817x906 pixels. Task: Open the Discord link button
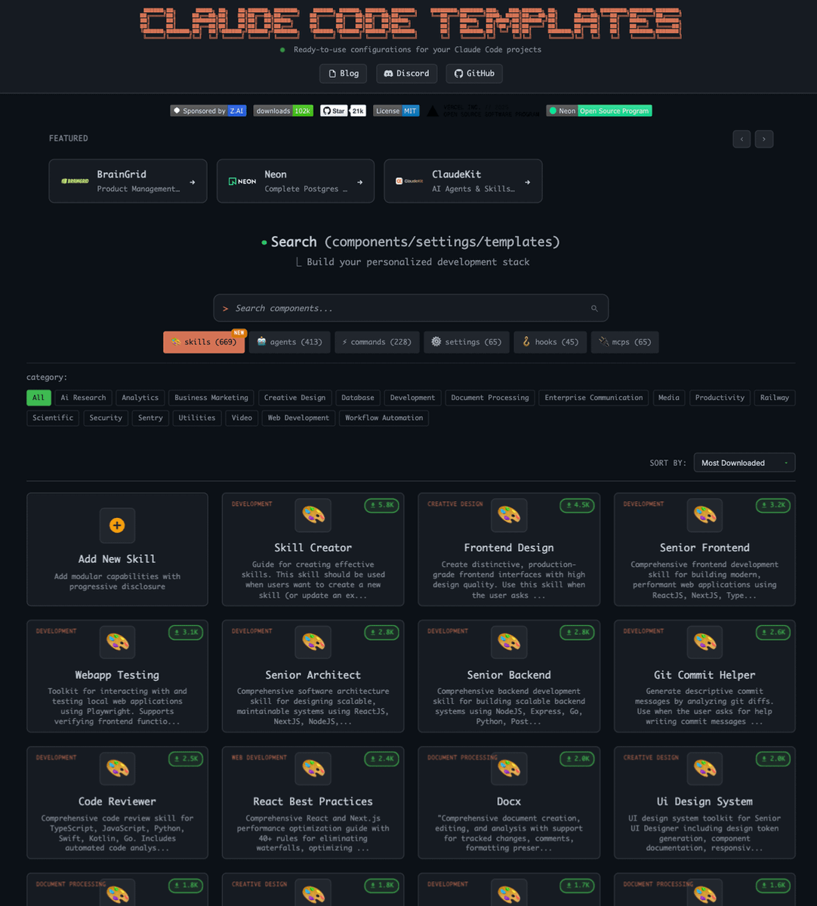pyautogui.click(x=406, y=73)
